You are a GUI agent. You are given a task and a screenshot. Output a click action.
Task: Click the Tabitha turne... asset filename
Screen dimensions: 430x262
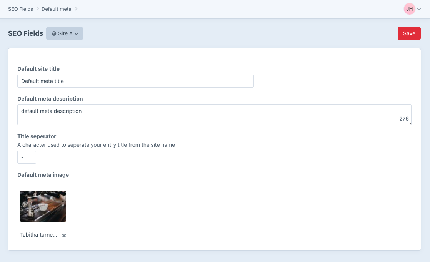tap(38, 235)
